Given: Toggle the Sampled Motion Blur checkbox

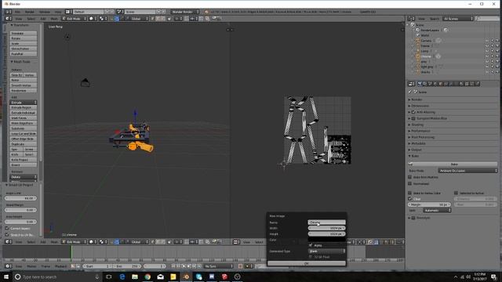Looking at the screenshot, I should [413, 118].
